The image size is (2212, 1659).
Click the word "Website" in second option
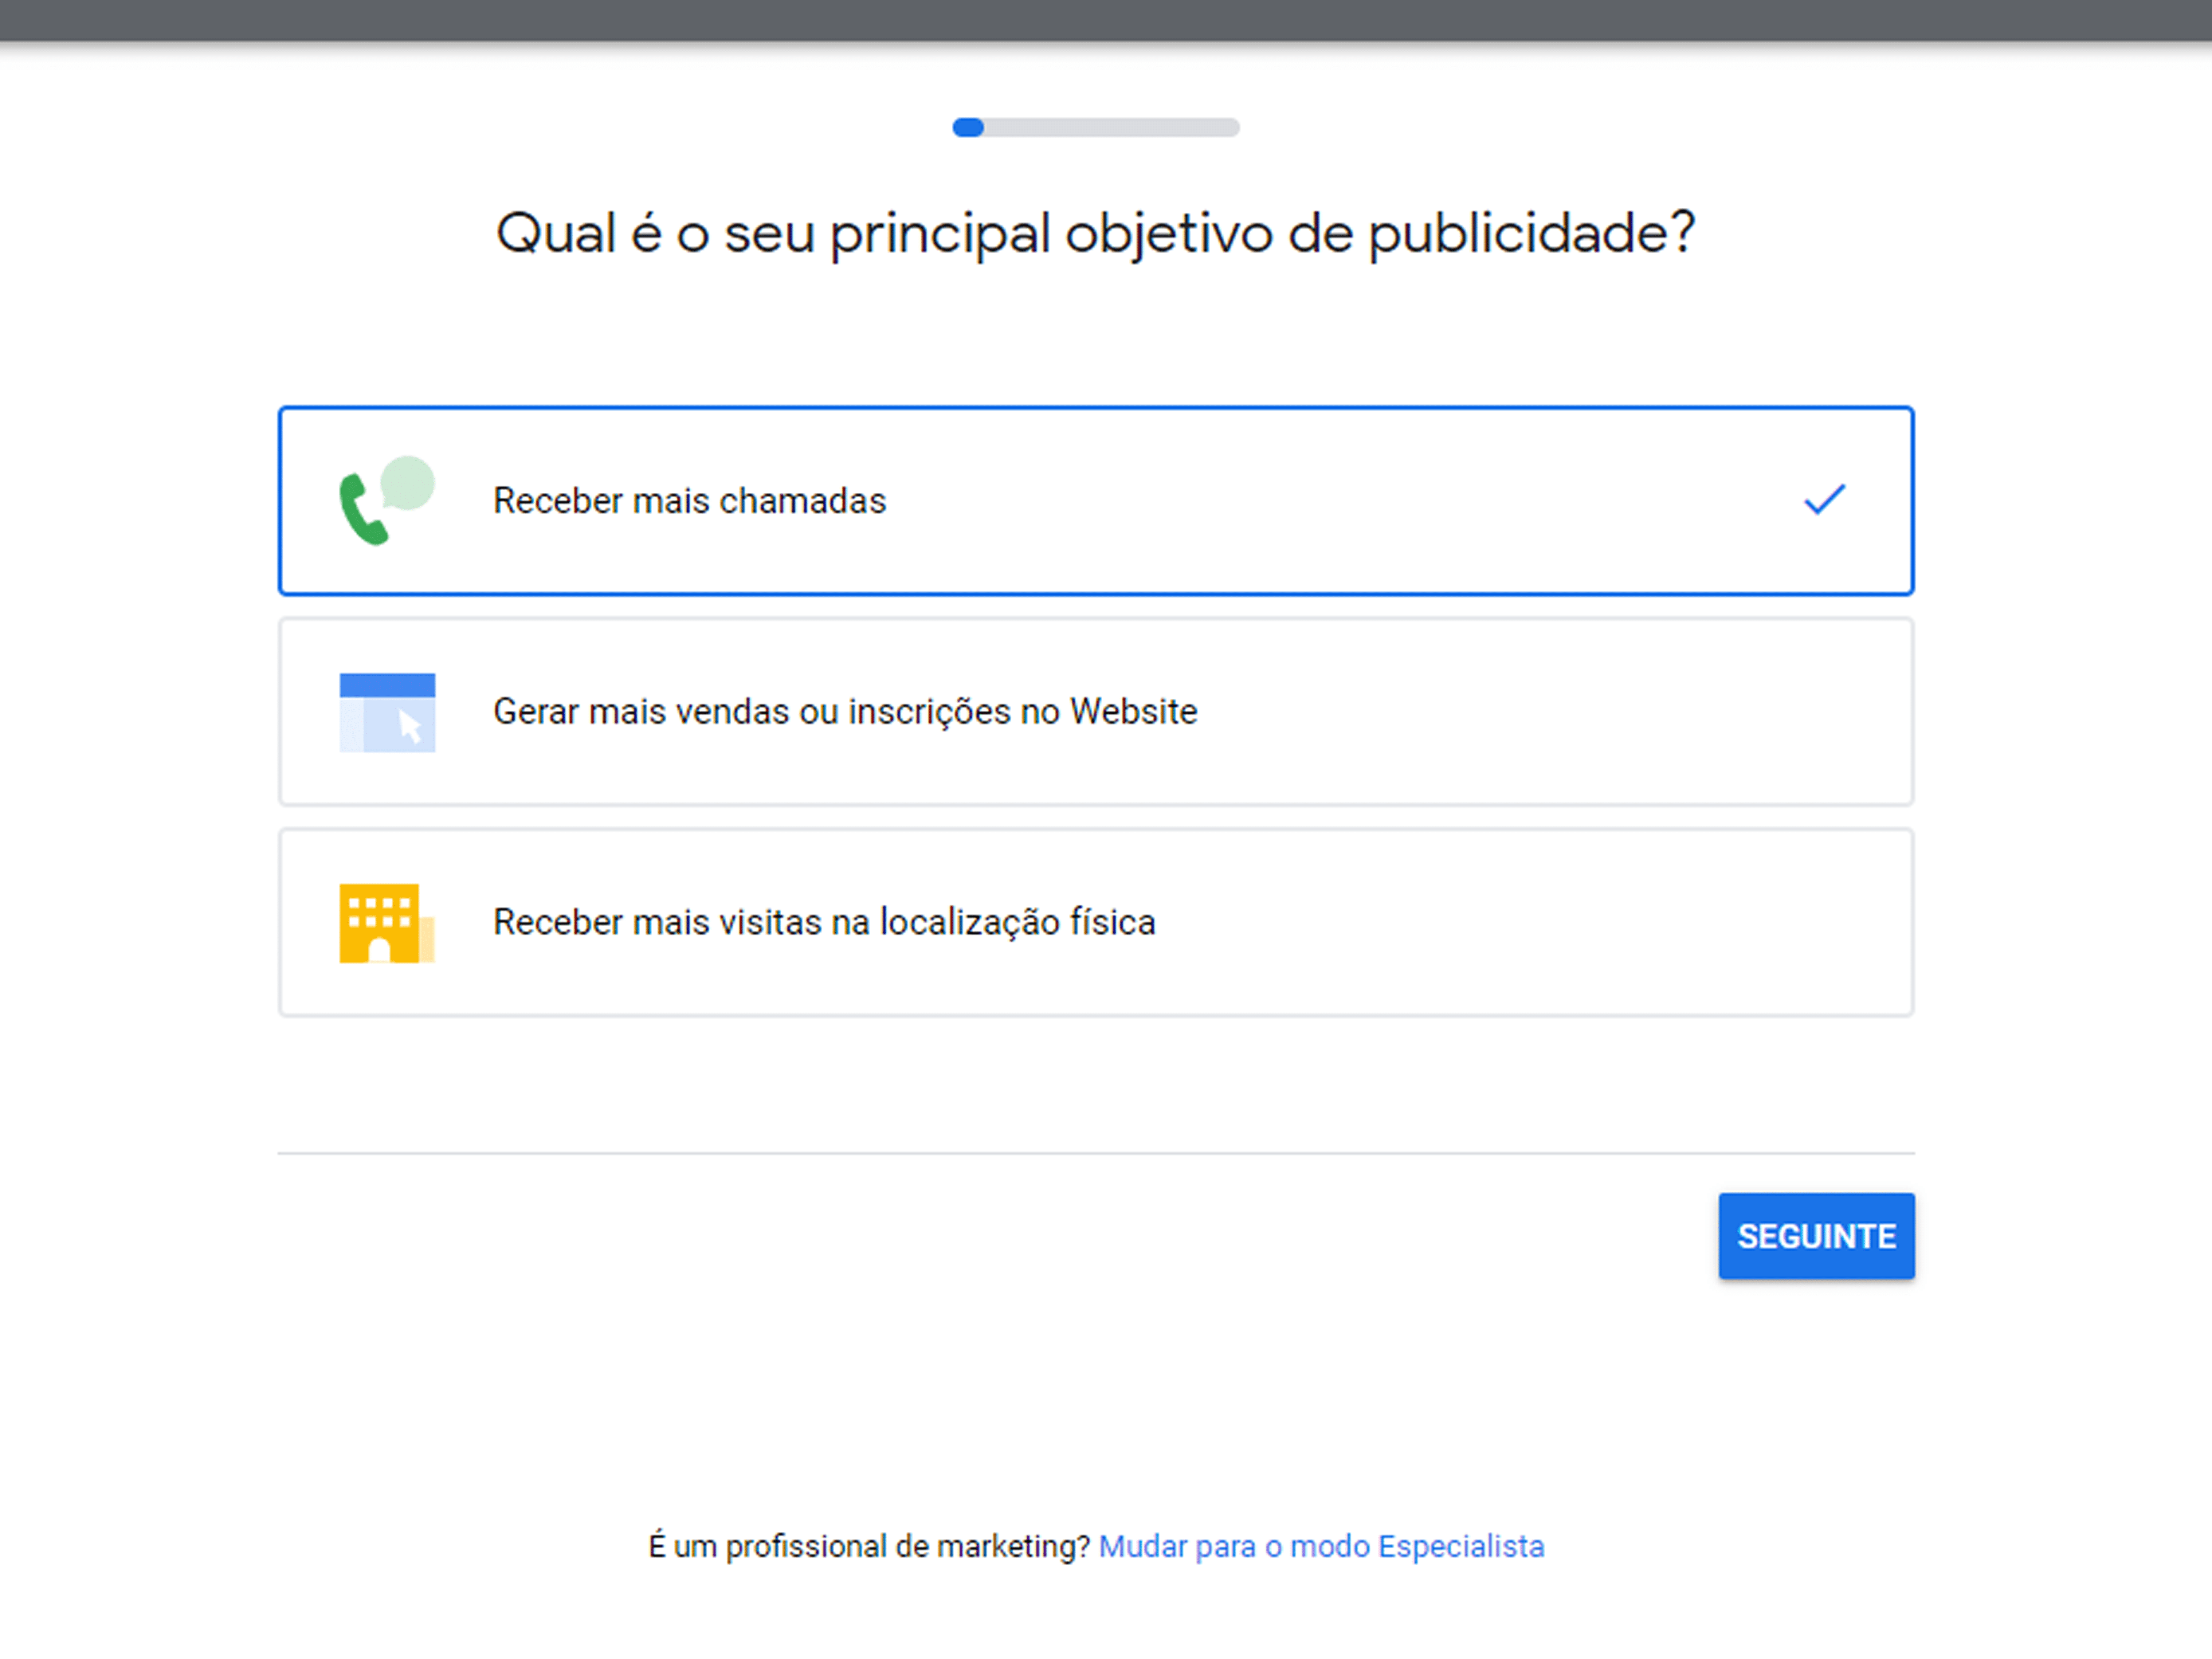(1134, 711)
